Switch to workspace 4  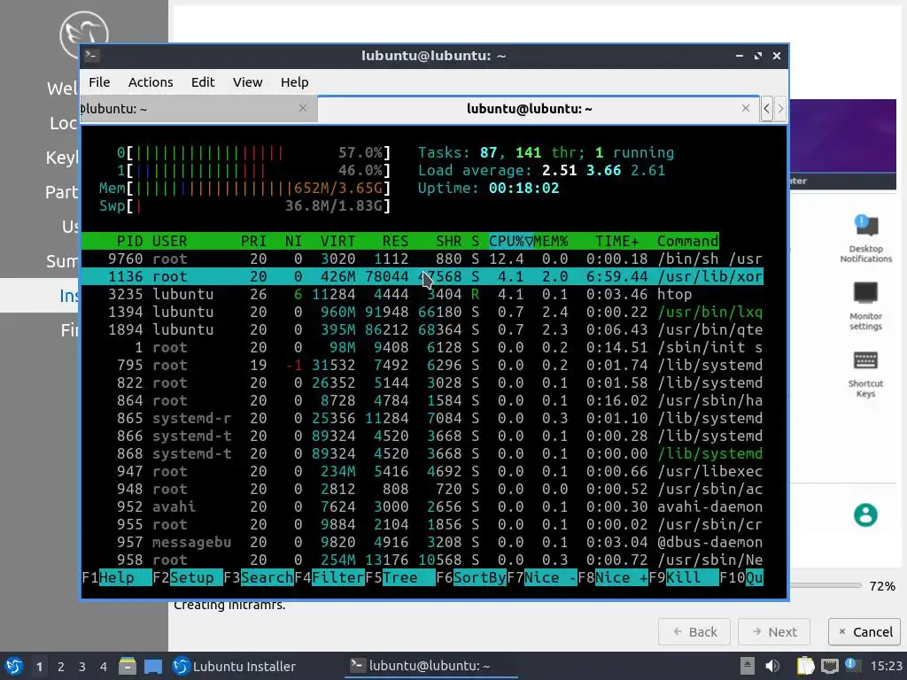pos(104,666)
